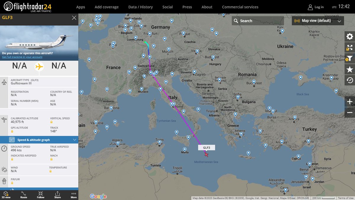Show the flight Route
Image resolution: width=355 pixels, height=200 pixels.
(x=24, y=195)
